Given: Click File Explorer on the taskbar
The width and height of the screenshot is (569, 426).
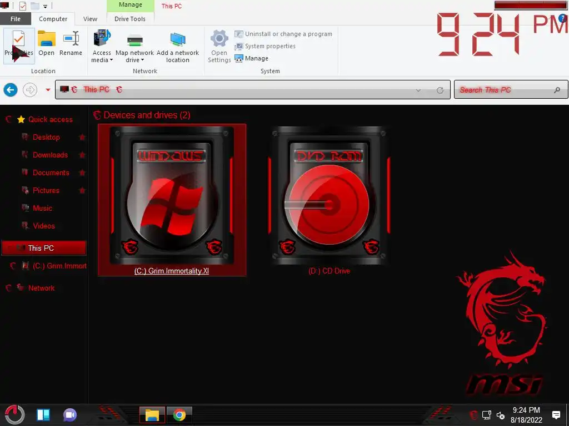Looking at the screenshot, I should (x=152, y=415).
